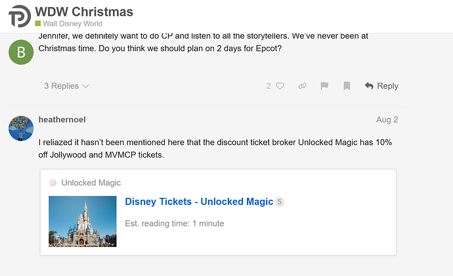Click the heathernoel username
Screen dimensions: 453x276
pos(62,120)
